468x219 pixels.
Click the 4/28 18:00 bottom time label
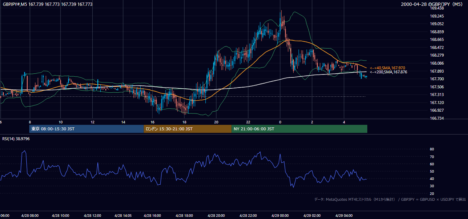[x=184, y=215]
